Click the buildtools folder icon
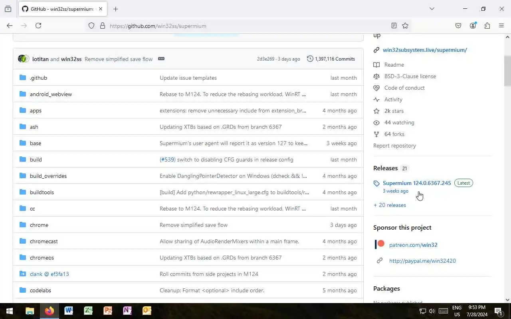Image resolution: width=511 pixels, height=319 pixels. coord(23,192)
